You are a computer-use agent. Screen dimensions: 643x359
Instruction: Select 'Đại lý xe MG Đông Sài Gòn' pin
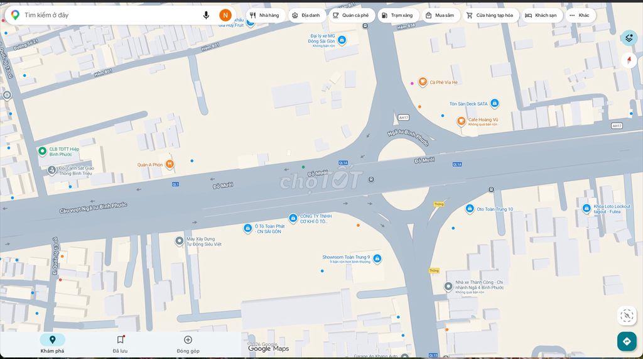(342, 40)
